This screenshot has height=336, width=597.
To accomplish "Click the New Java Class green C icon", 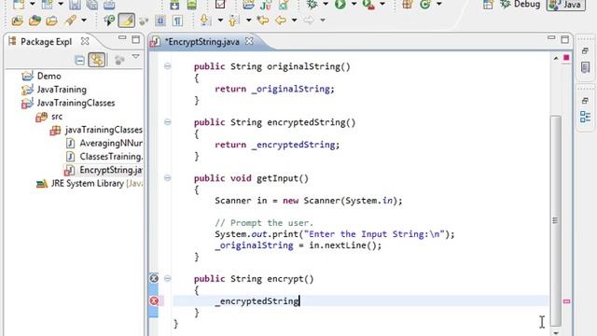I will (425, 4).
